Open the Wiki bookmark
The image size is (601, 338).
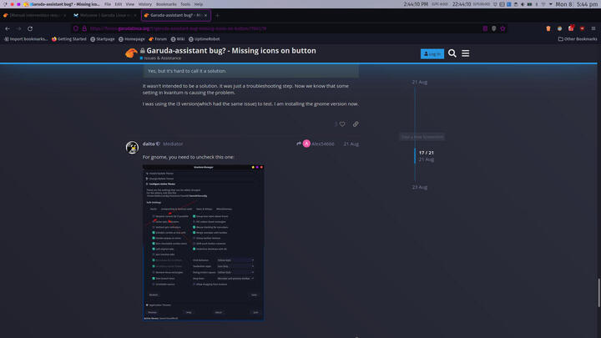point(178,39)
